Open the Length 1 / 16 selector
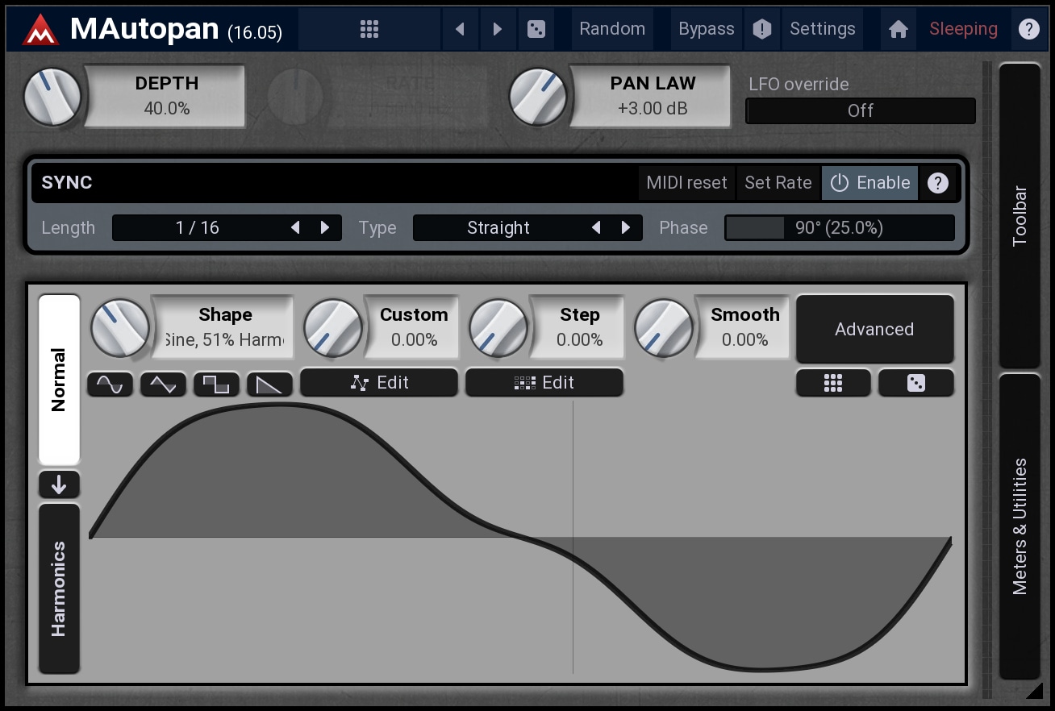Image resolution: width=1055 pixels, height=711 pixels. 227,228
